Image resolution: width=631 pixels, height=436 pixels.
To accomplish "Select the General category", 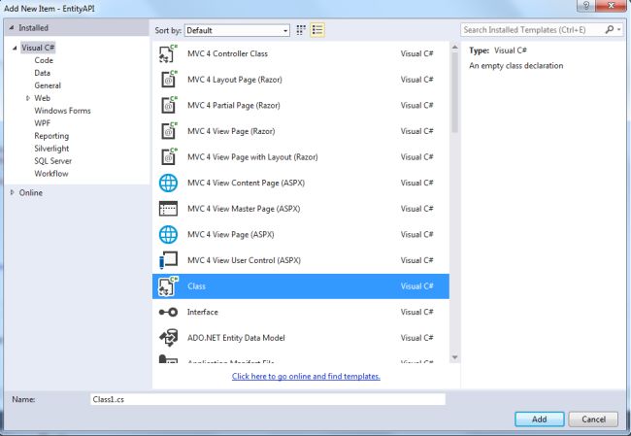I will (x=48, y=85).
